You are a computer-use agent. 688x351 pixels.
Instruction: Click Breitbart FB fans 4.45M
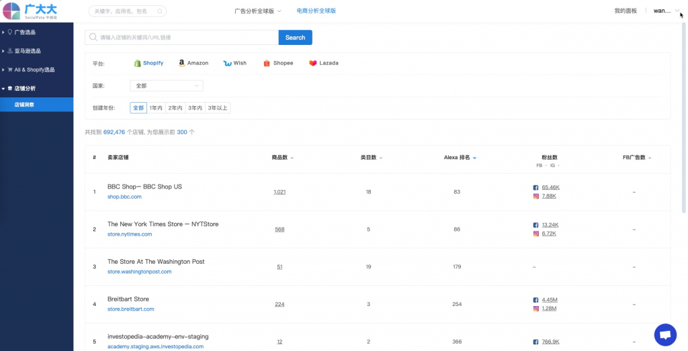point(550,300)
